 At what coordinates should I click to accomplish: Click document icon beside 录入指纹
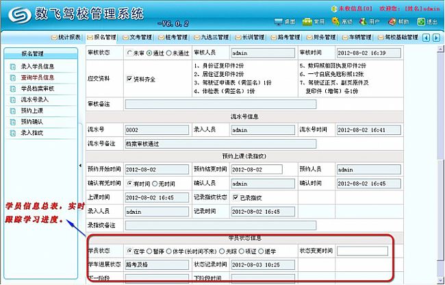(x=13, y=133)
